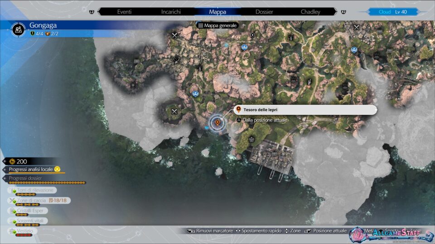The height and width of the screenshot is (244, 435).
Task: Select the moogle-shaped icon beside central lifespring
Action: point(309,82)
